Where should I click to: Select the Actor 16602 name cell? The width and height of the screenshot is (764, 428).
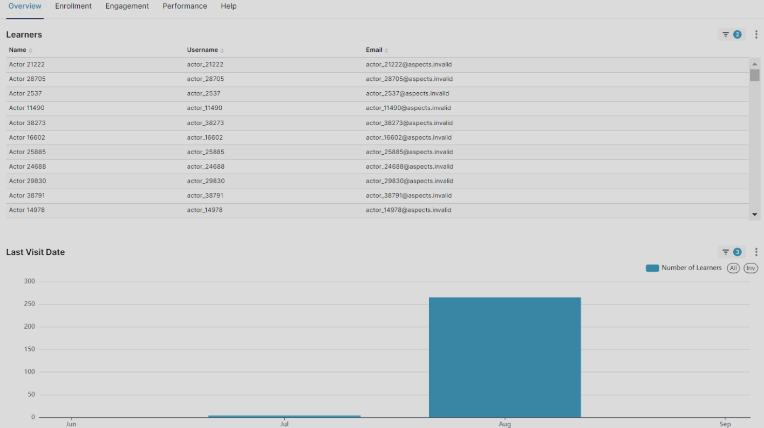pos(27,137)
